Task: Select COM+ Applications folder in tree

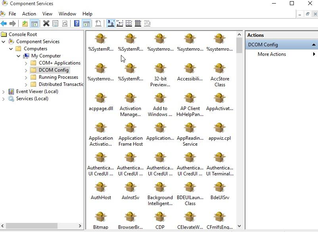Action: 59,63
